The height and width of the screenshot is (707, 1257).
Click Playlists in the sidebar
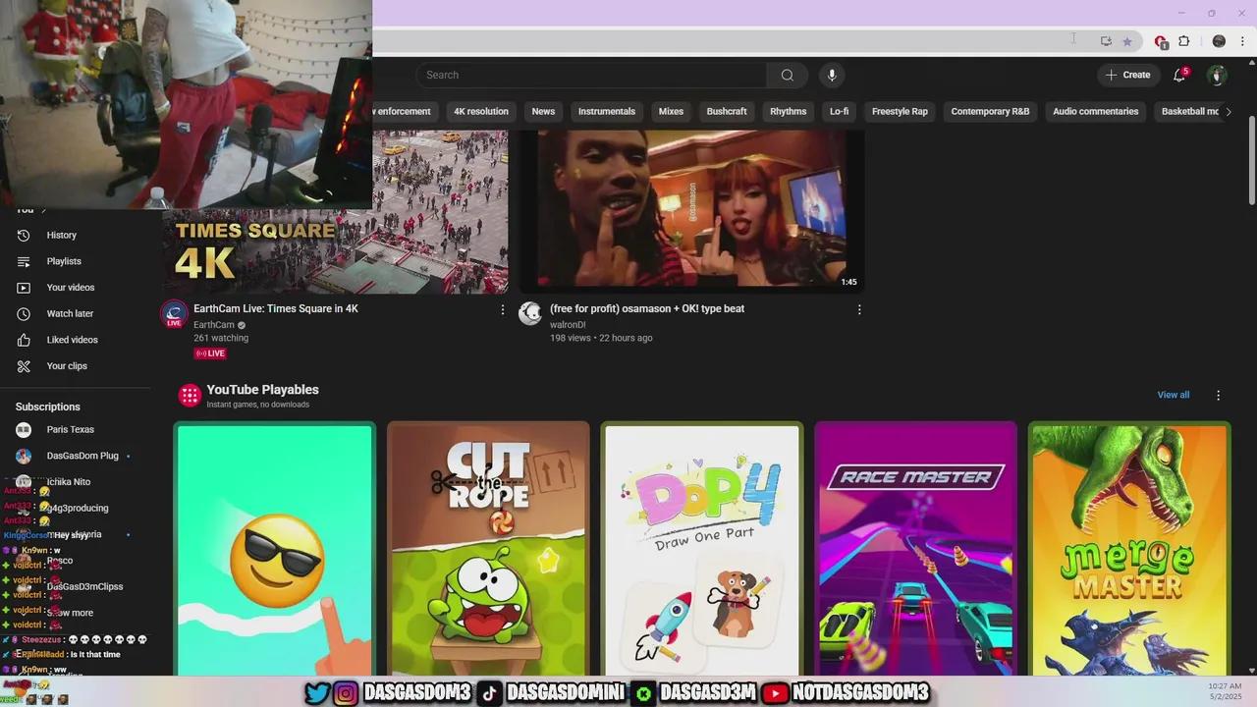64,261
